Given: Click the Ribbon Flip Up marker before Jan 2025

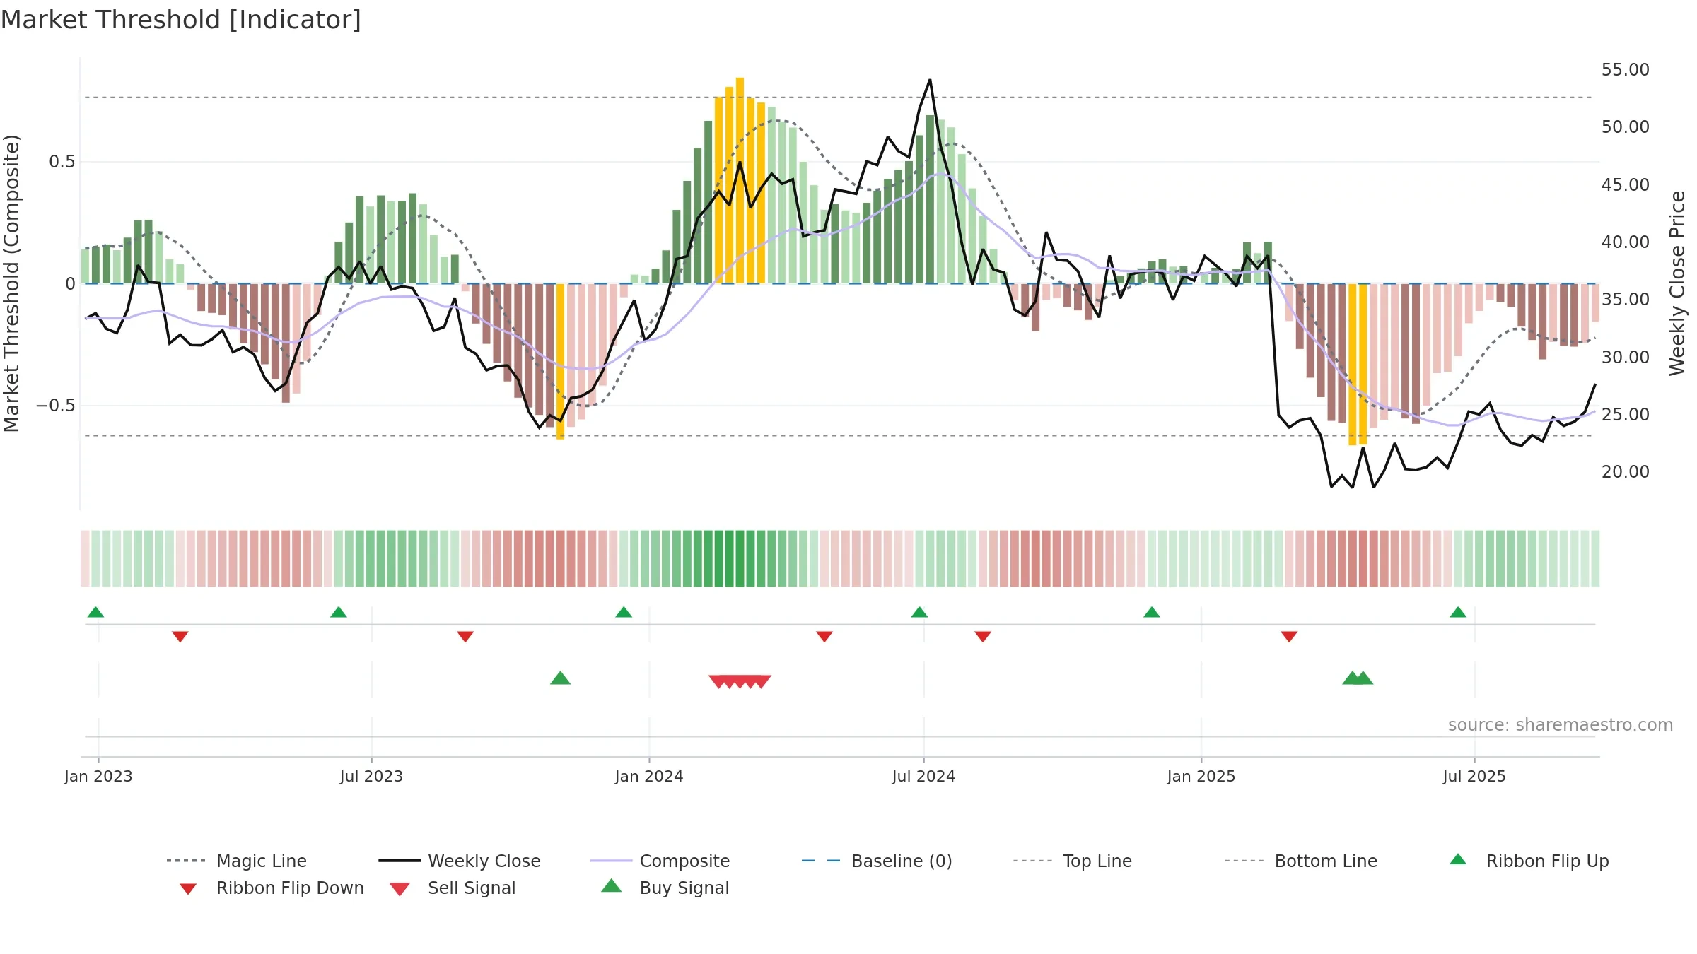Looking at the screenshot, I should click(1152, 612).
